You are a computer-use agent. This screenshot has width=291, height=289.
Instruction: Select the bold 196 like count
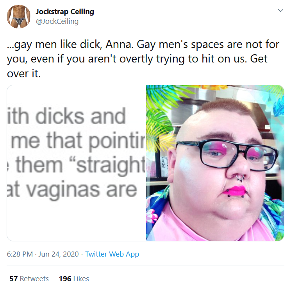[65, 278]
